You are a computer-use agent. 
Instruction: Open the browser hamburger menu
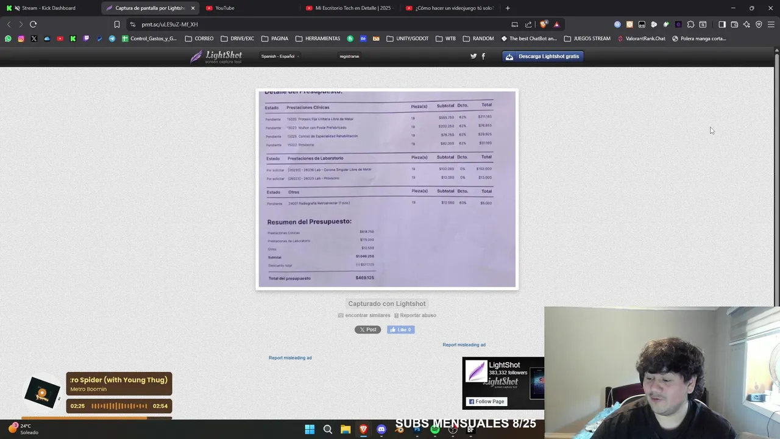771,24
